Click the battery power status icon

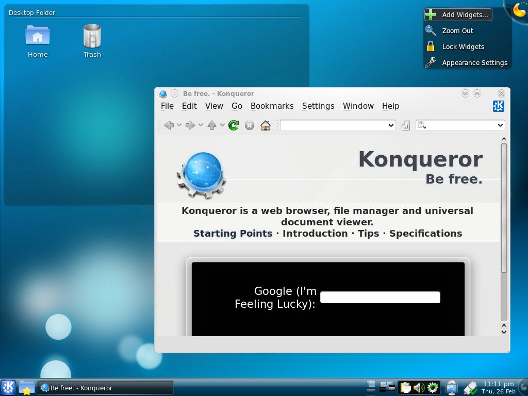[471, 388]
